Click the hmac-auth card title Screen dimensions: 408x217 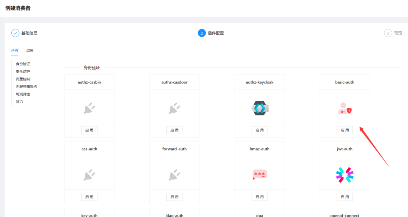260,149
